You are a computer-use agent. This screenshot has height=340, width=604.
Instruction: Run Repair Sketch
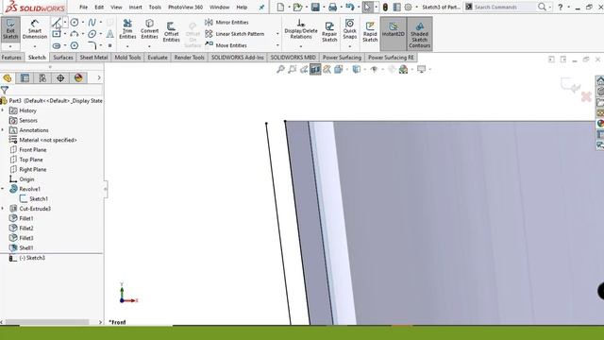(329, 31)
